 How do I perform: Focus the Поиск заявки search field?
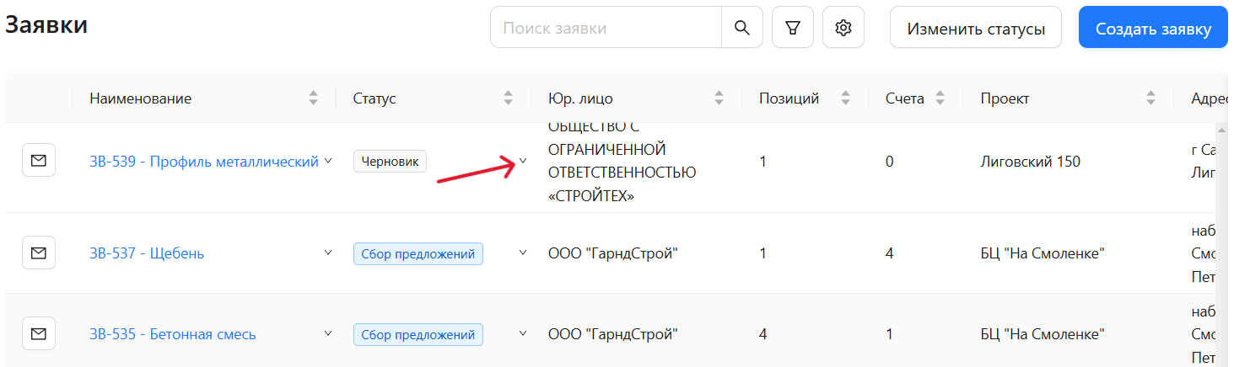tap(606, 28)
